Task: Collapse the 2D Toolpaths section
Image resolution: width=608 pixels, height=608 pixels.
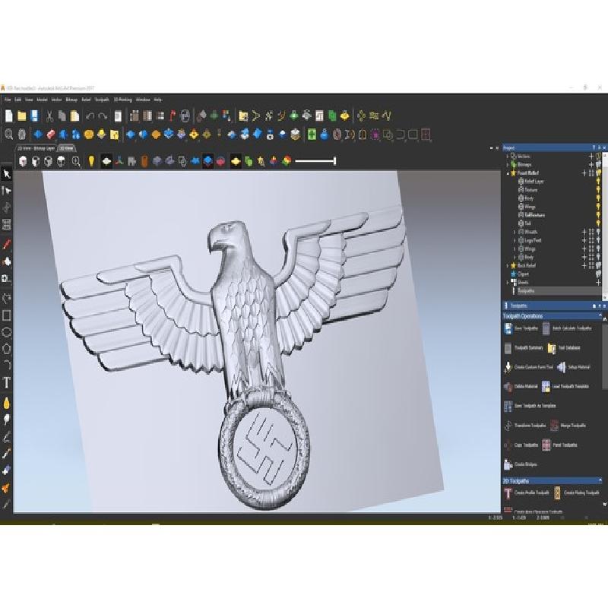Action: click(x=600, y=481)
